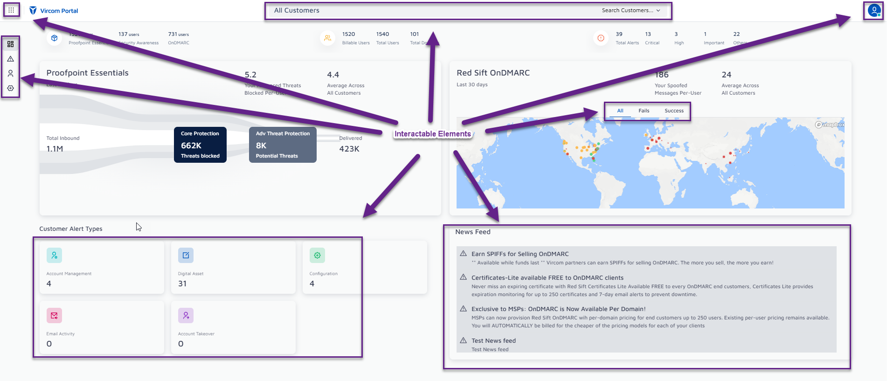Click the red alert circle icon beside Total Alerts
The image size is (887, 381).
601,38
